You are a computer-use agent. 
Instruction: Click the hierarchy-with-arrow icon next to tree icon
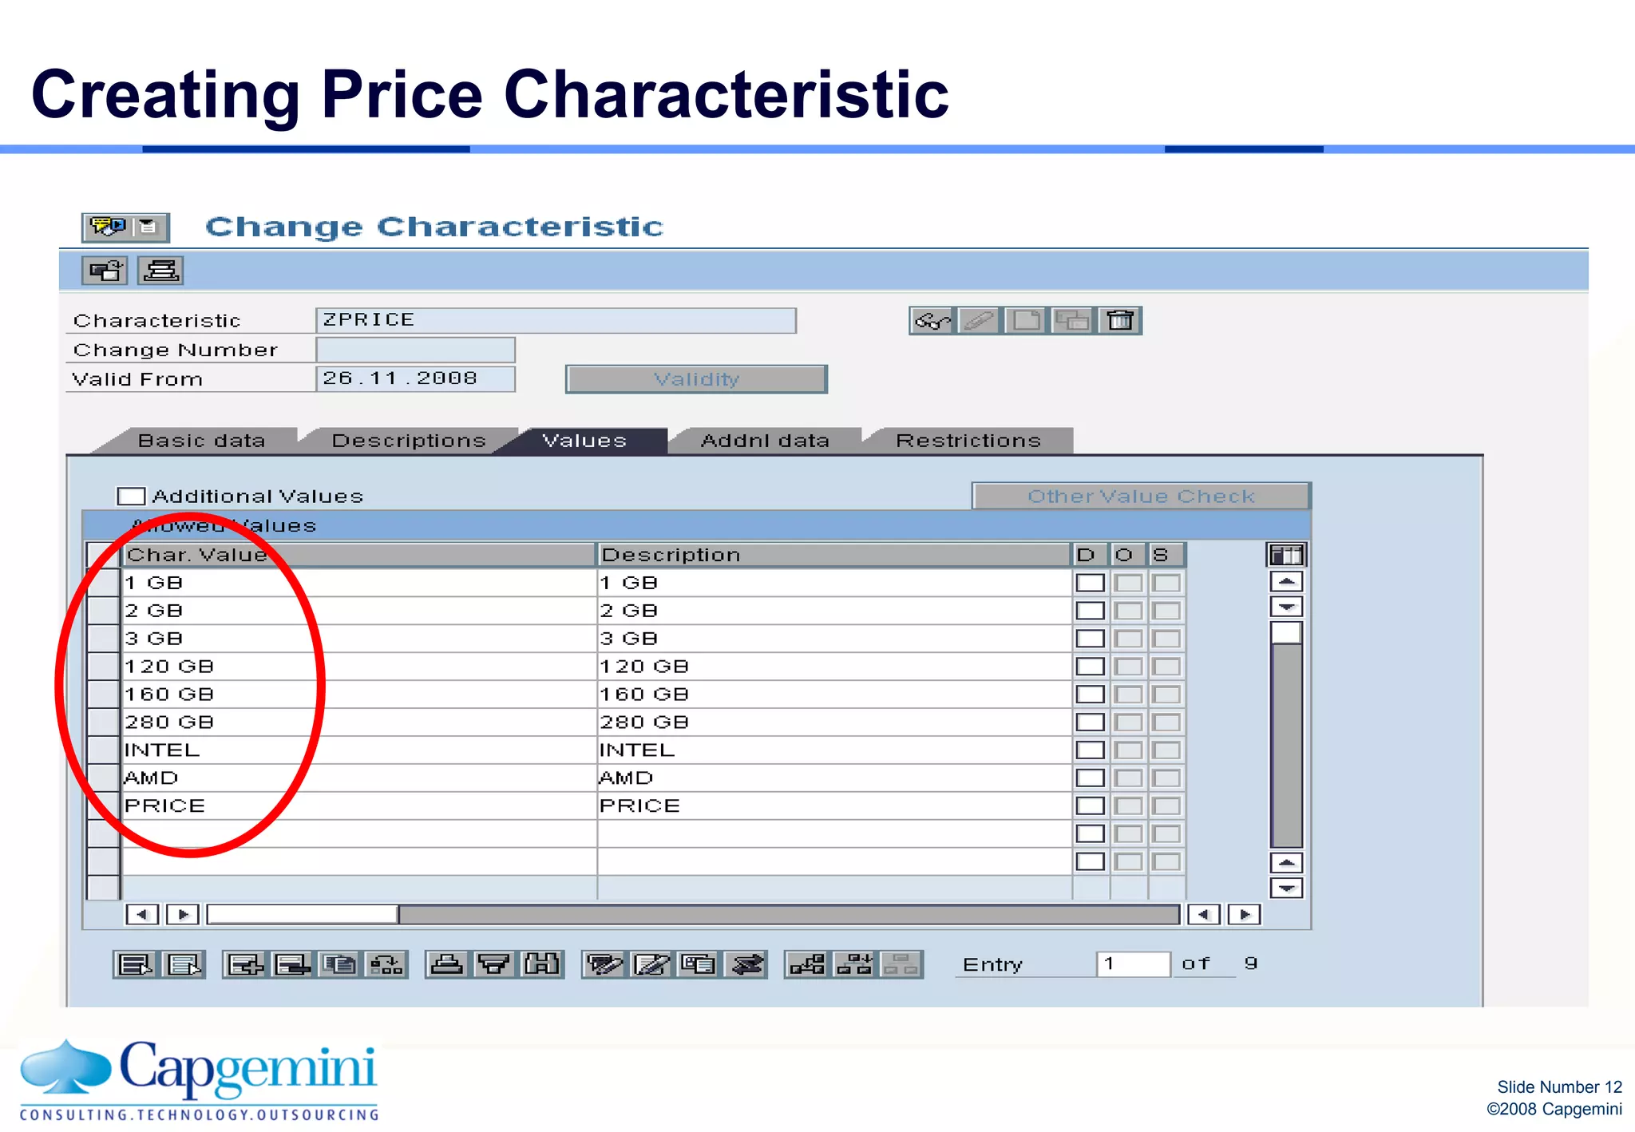854,965
